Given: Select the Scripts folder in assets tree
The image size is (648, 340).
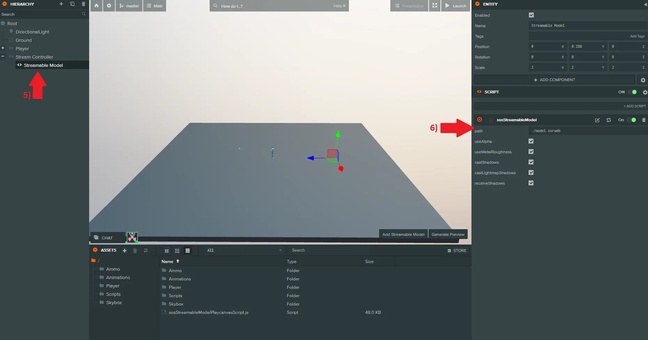Looking at the screenshot, I should (x=113, y=294).
